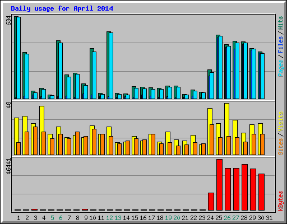The image size is (287, 224).
Task: Click the red KBytes bar for day 28
Action: tap(244, 187)
